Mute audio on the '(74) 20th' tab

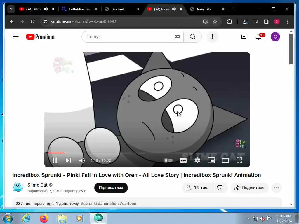coord(46,9)
